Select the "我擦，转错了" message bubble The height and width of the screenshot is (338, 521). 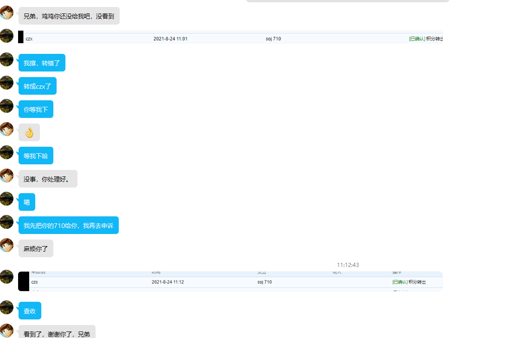tap(42, 63)
